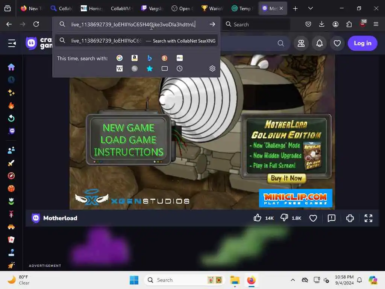Image resolution: width=385 pixels, height=289 pixels.
Task: Search this time with Bing
Action: tap(150, 58)
